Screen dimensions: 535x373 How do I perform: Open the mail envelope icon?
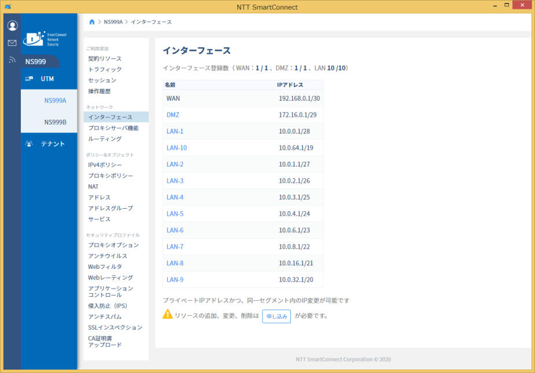coord(12,43)
